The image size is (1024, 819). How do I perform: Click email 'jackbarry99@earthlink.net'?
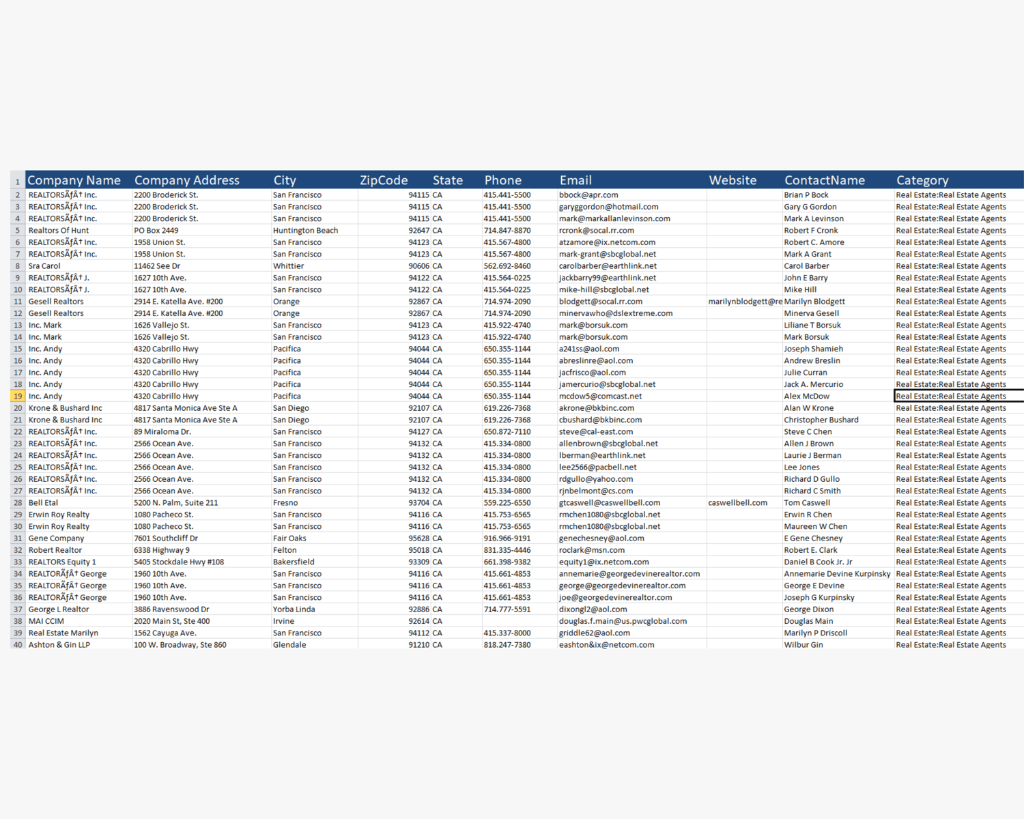pyautogui.click(x=632, y=278)
